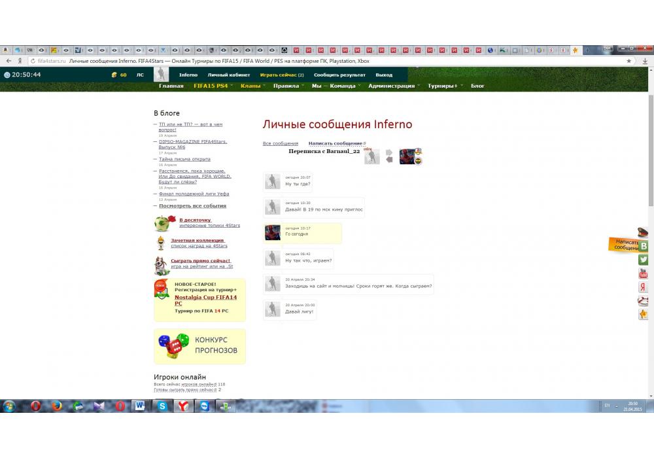Click 'Посмотреть все события' blog link
654x458 pixels.
coord(192,205)
